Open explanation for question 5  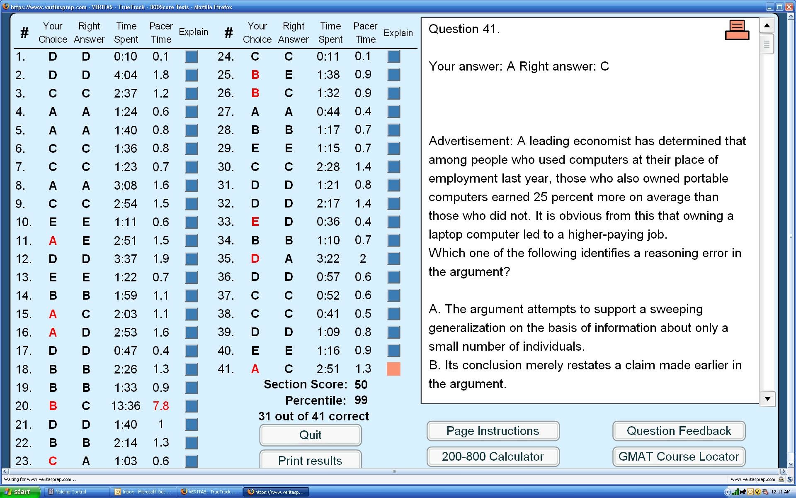(x=192, y=130)
